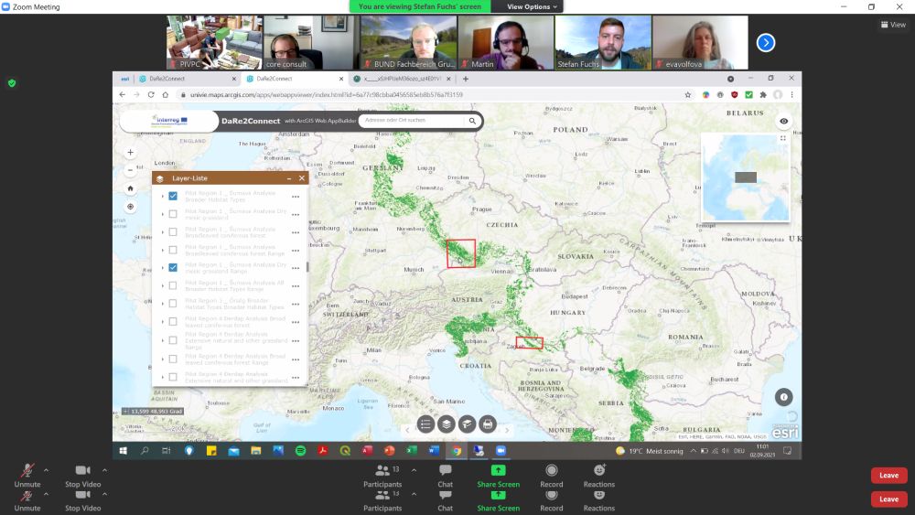Open a new Chrome tab with plus

click(466, 79)
